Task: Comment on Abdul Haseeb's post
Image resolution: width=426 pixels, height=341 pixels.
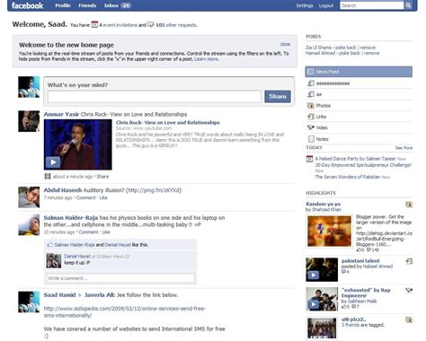Action: tap(85, 197)
